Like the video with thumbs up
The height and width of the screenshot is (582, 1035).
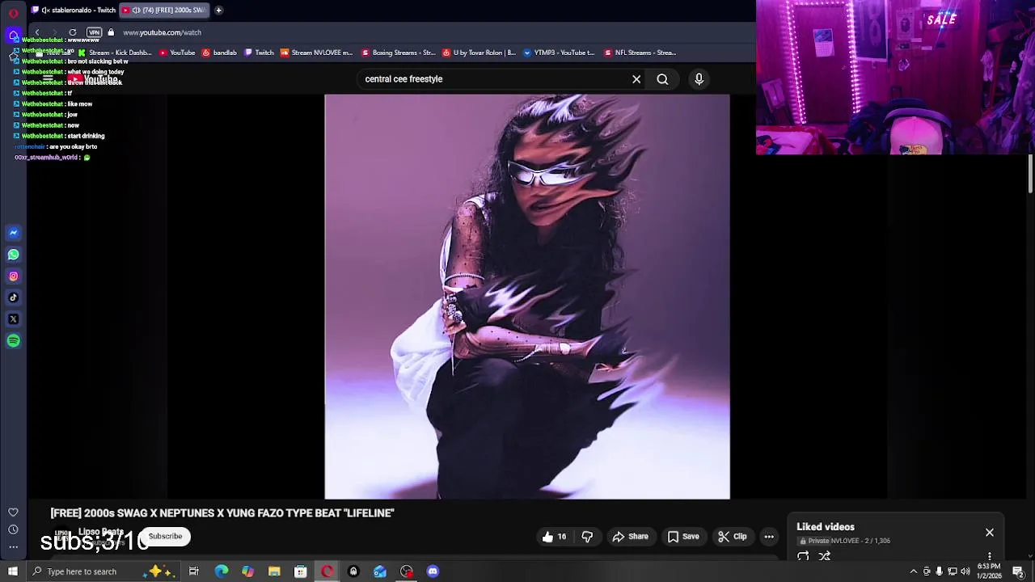click(x=554, y=537)
